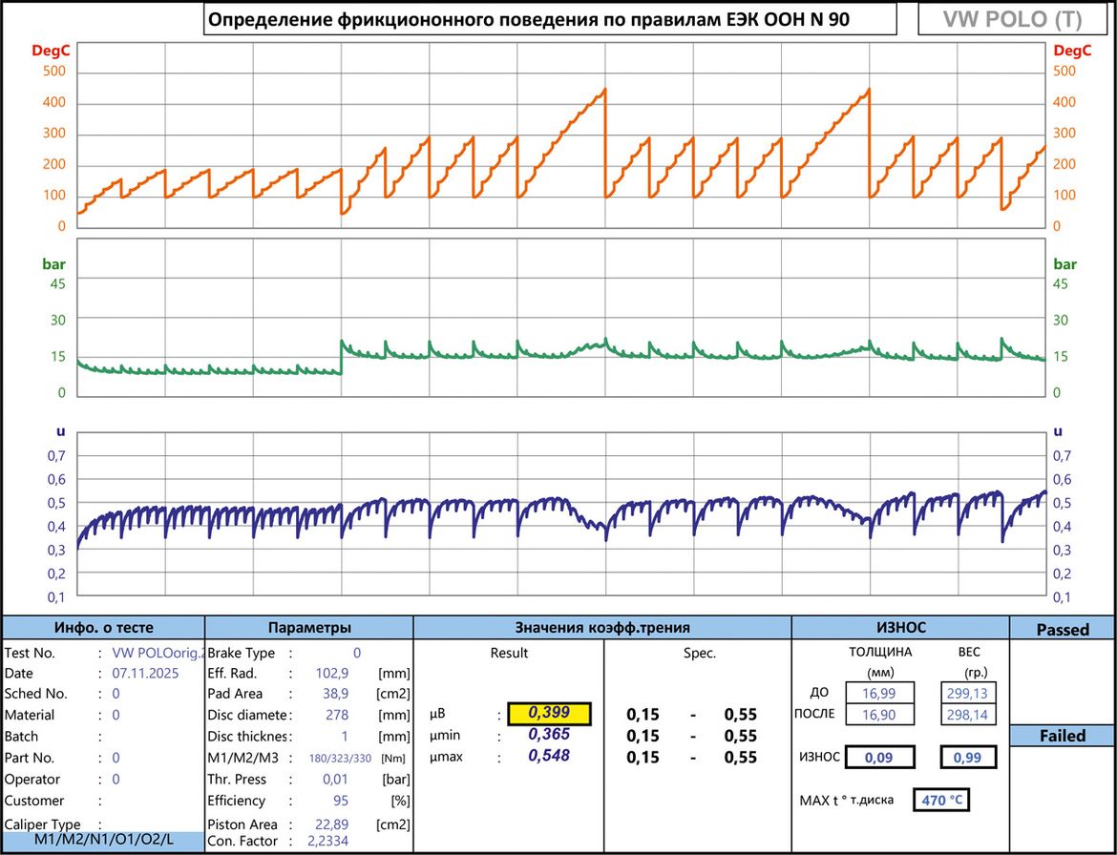Screen dimensions: 1117x855
Task: Click the 'Spec.' column heading
Action: point(700,653)
